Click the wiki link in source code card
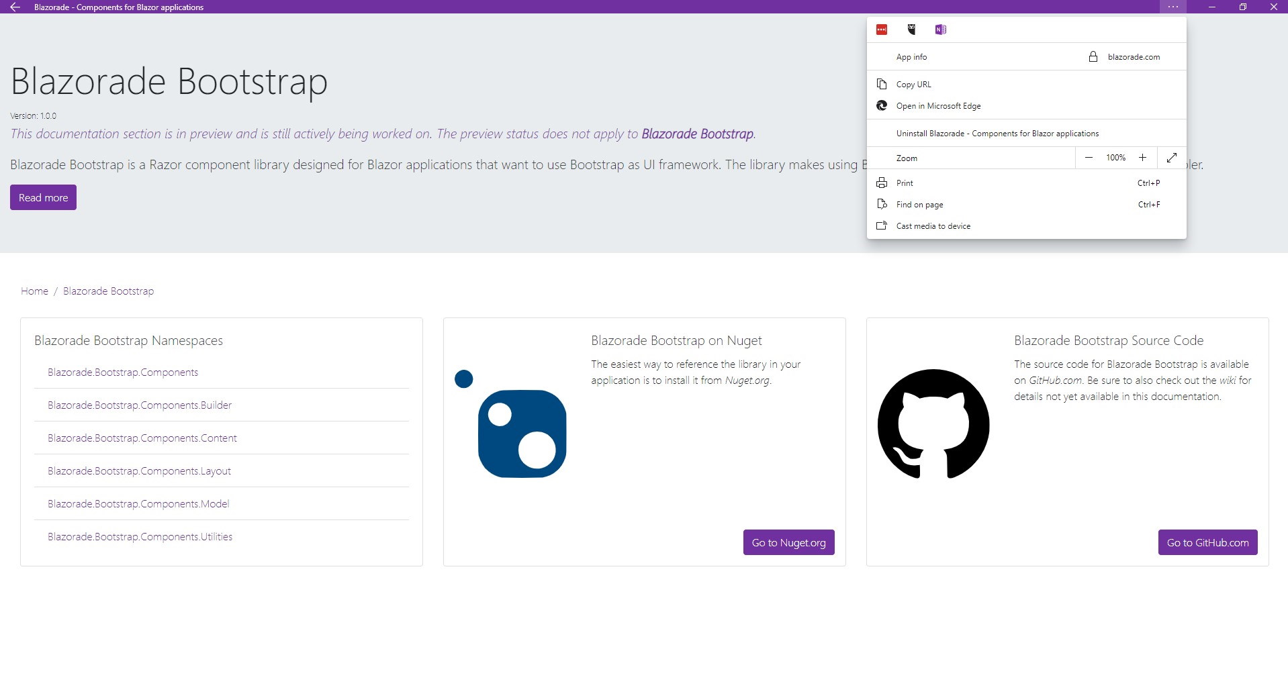Screen dimensions: 1288x698 coord(1228,381)
